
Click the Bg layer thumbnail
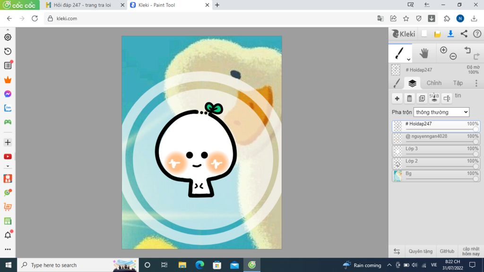click(x=398, y=176)
